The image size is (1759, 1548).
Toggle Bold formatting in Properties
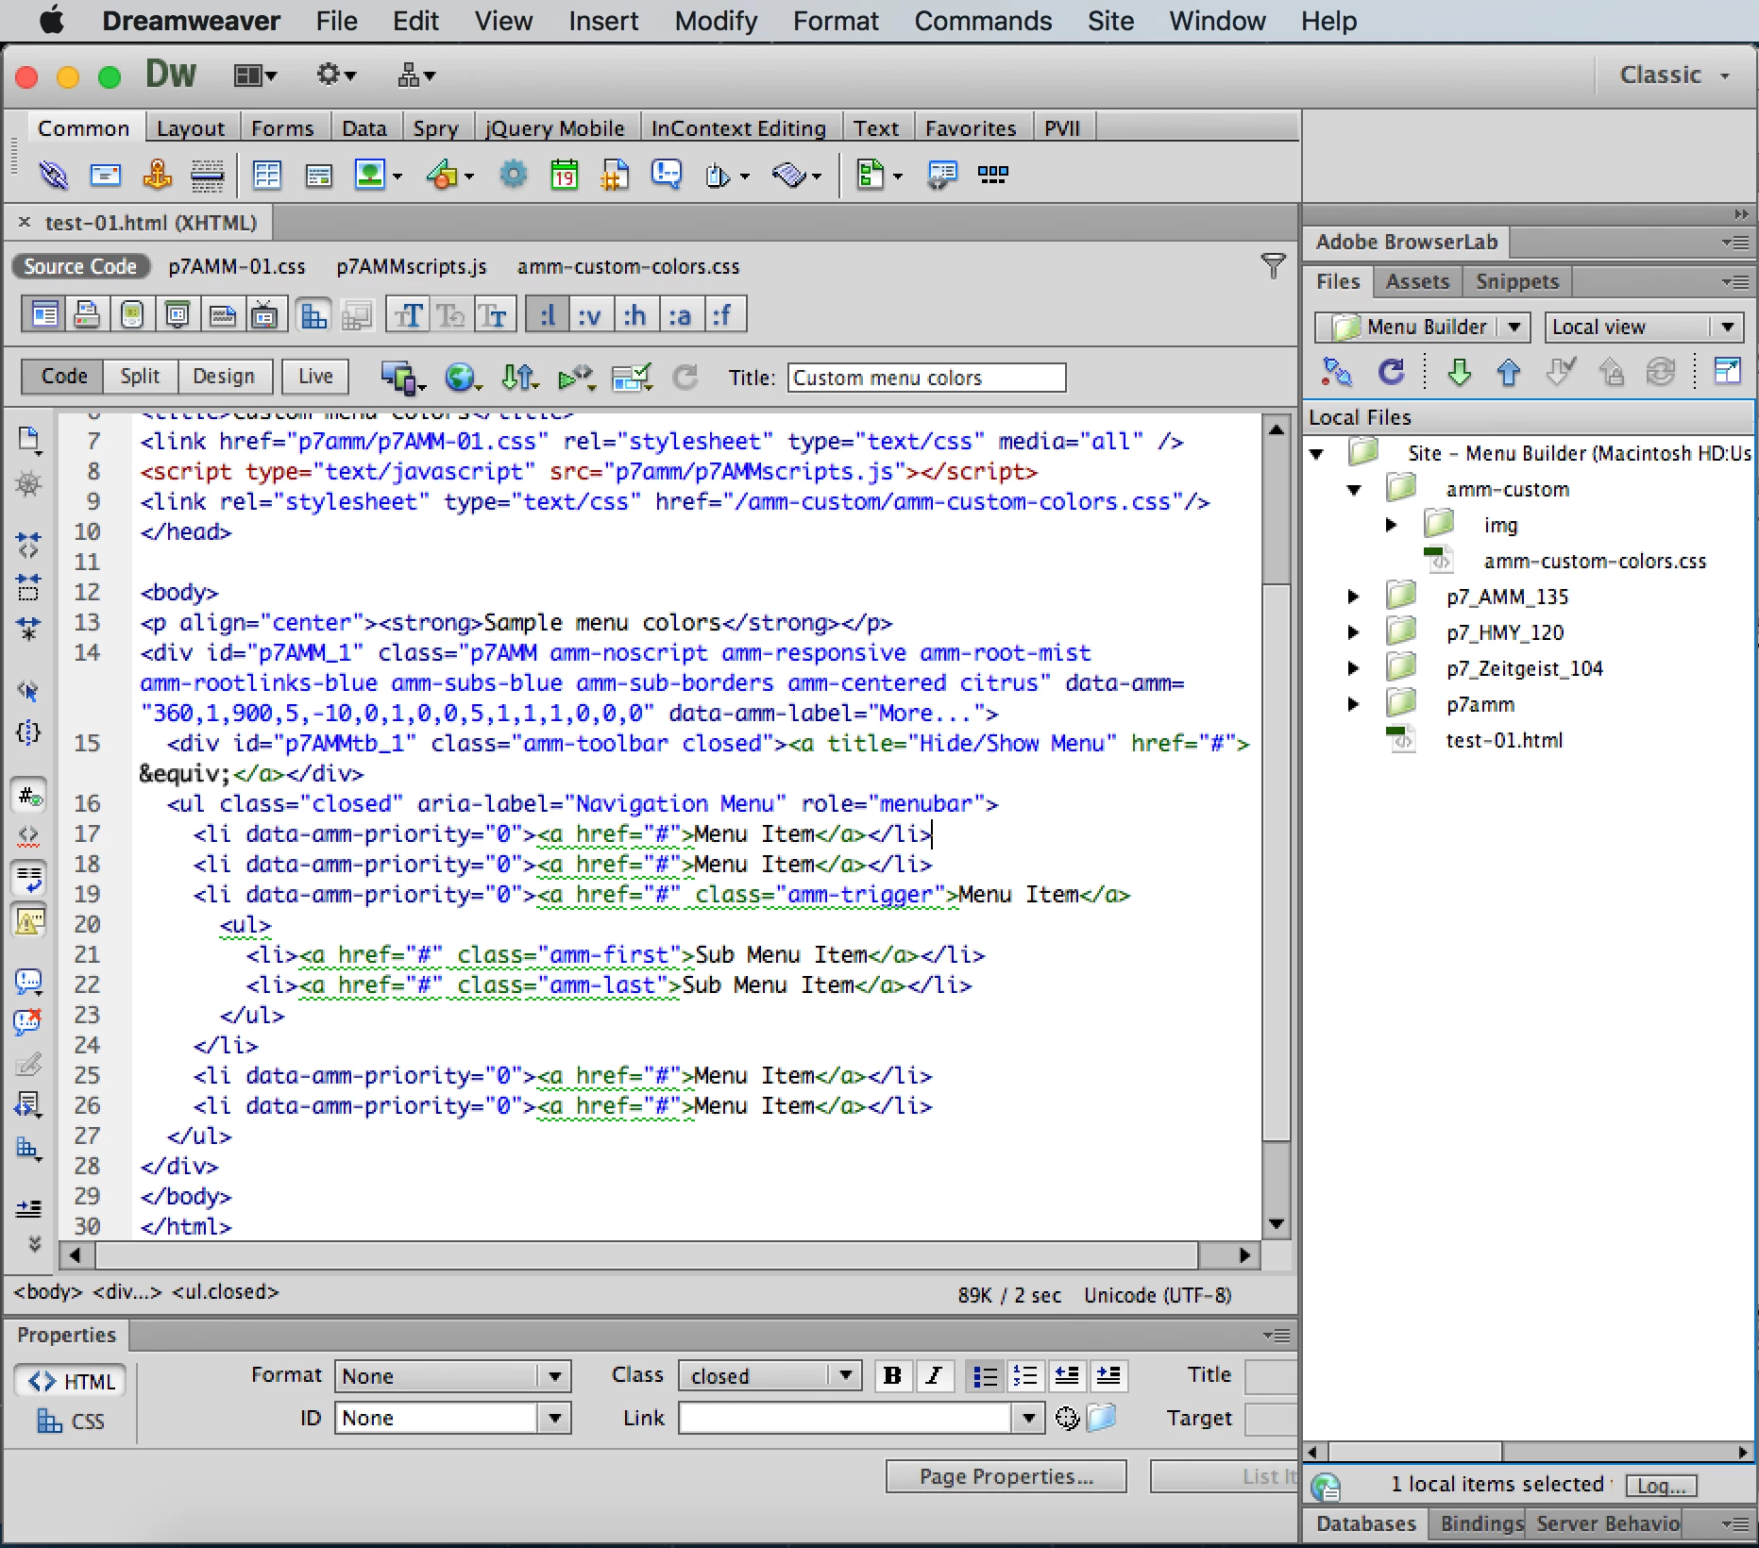tap(892, 1376)
